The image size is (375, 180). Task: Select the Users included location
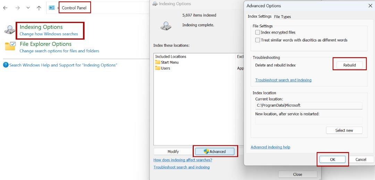166,68
